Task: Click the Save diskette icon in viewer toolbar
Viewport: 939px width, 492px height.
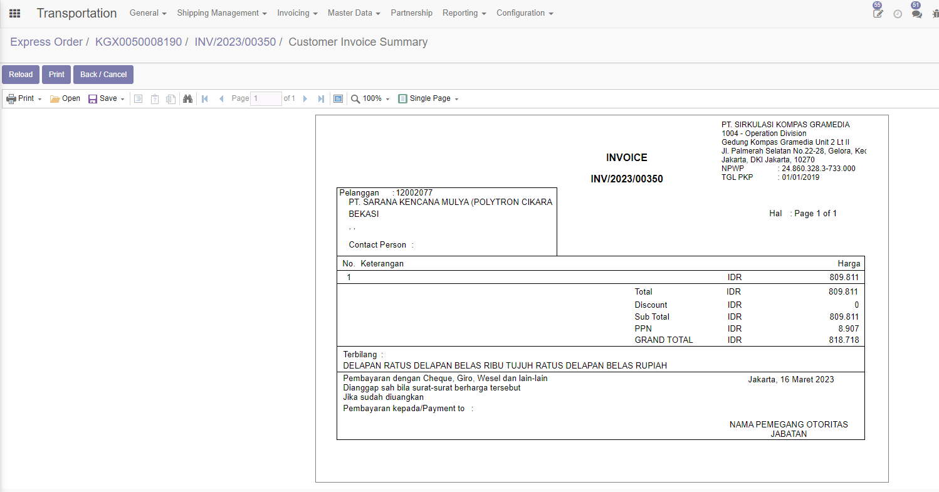Action: point(93,98)
